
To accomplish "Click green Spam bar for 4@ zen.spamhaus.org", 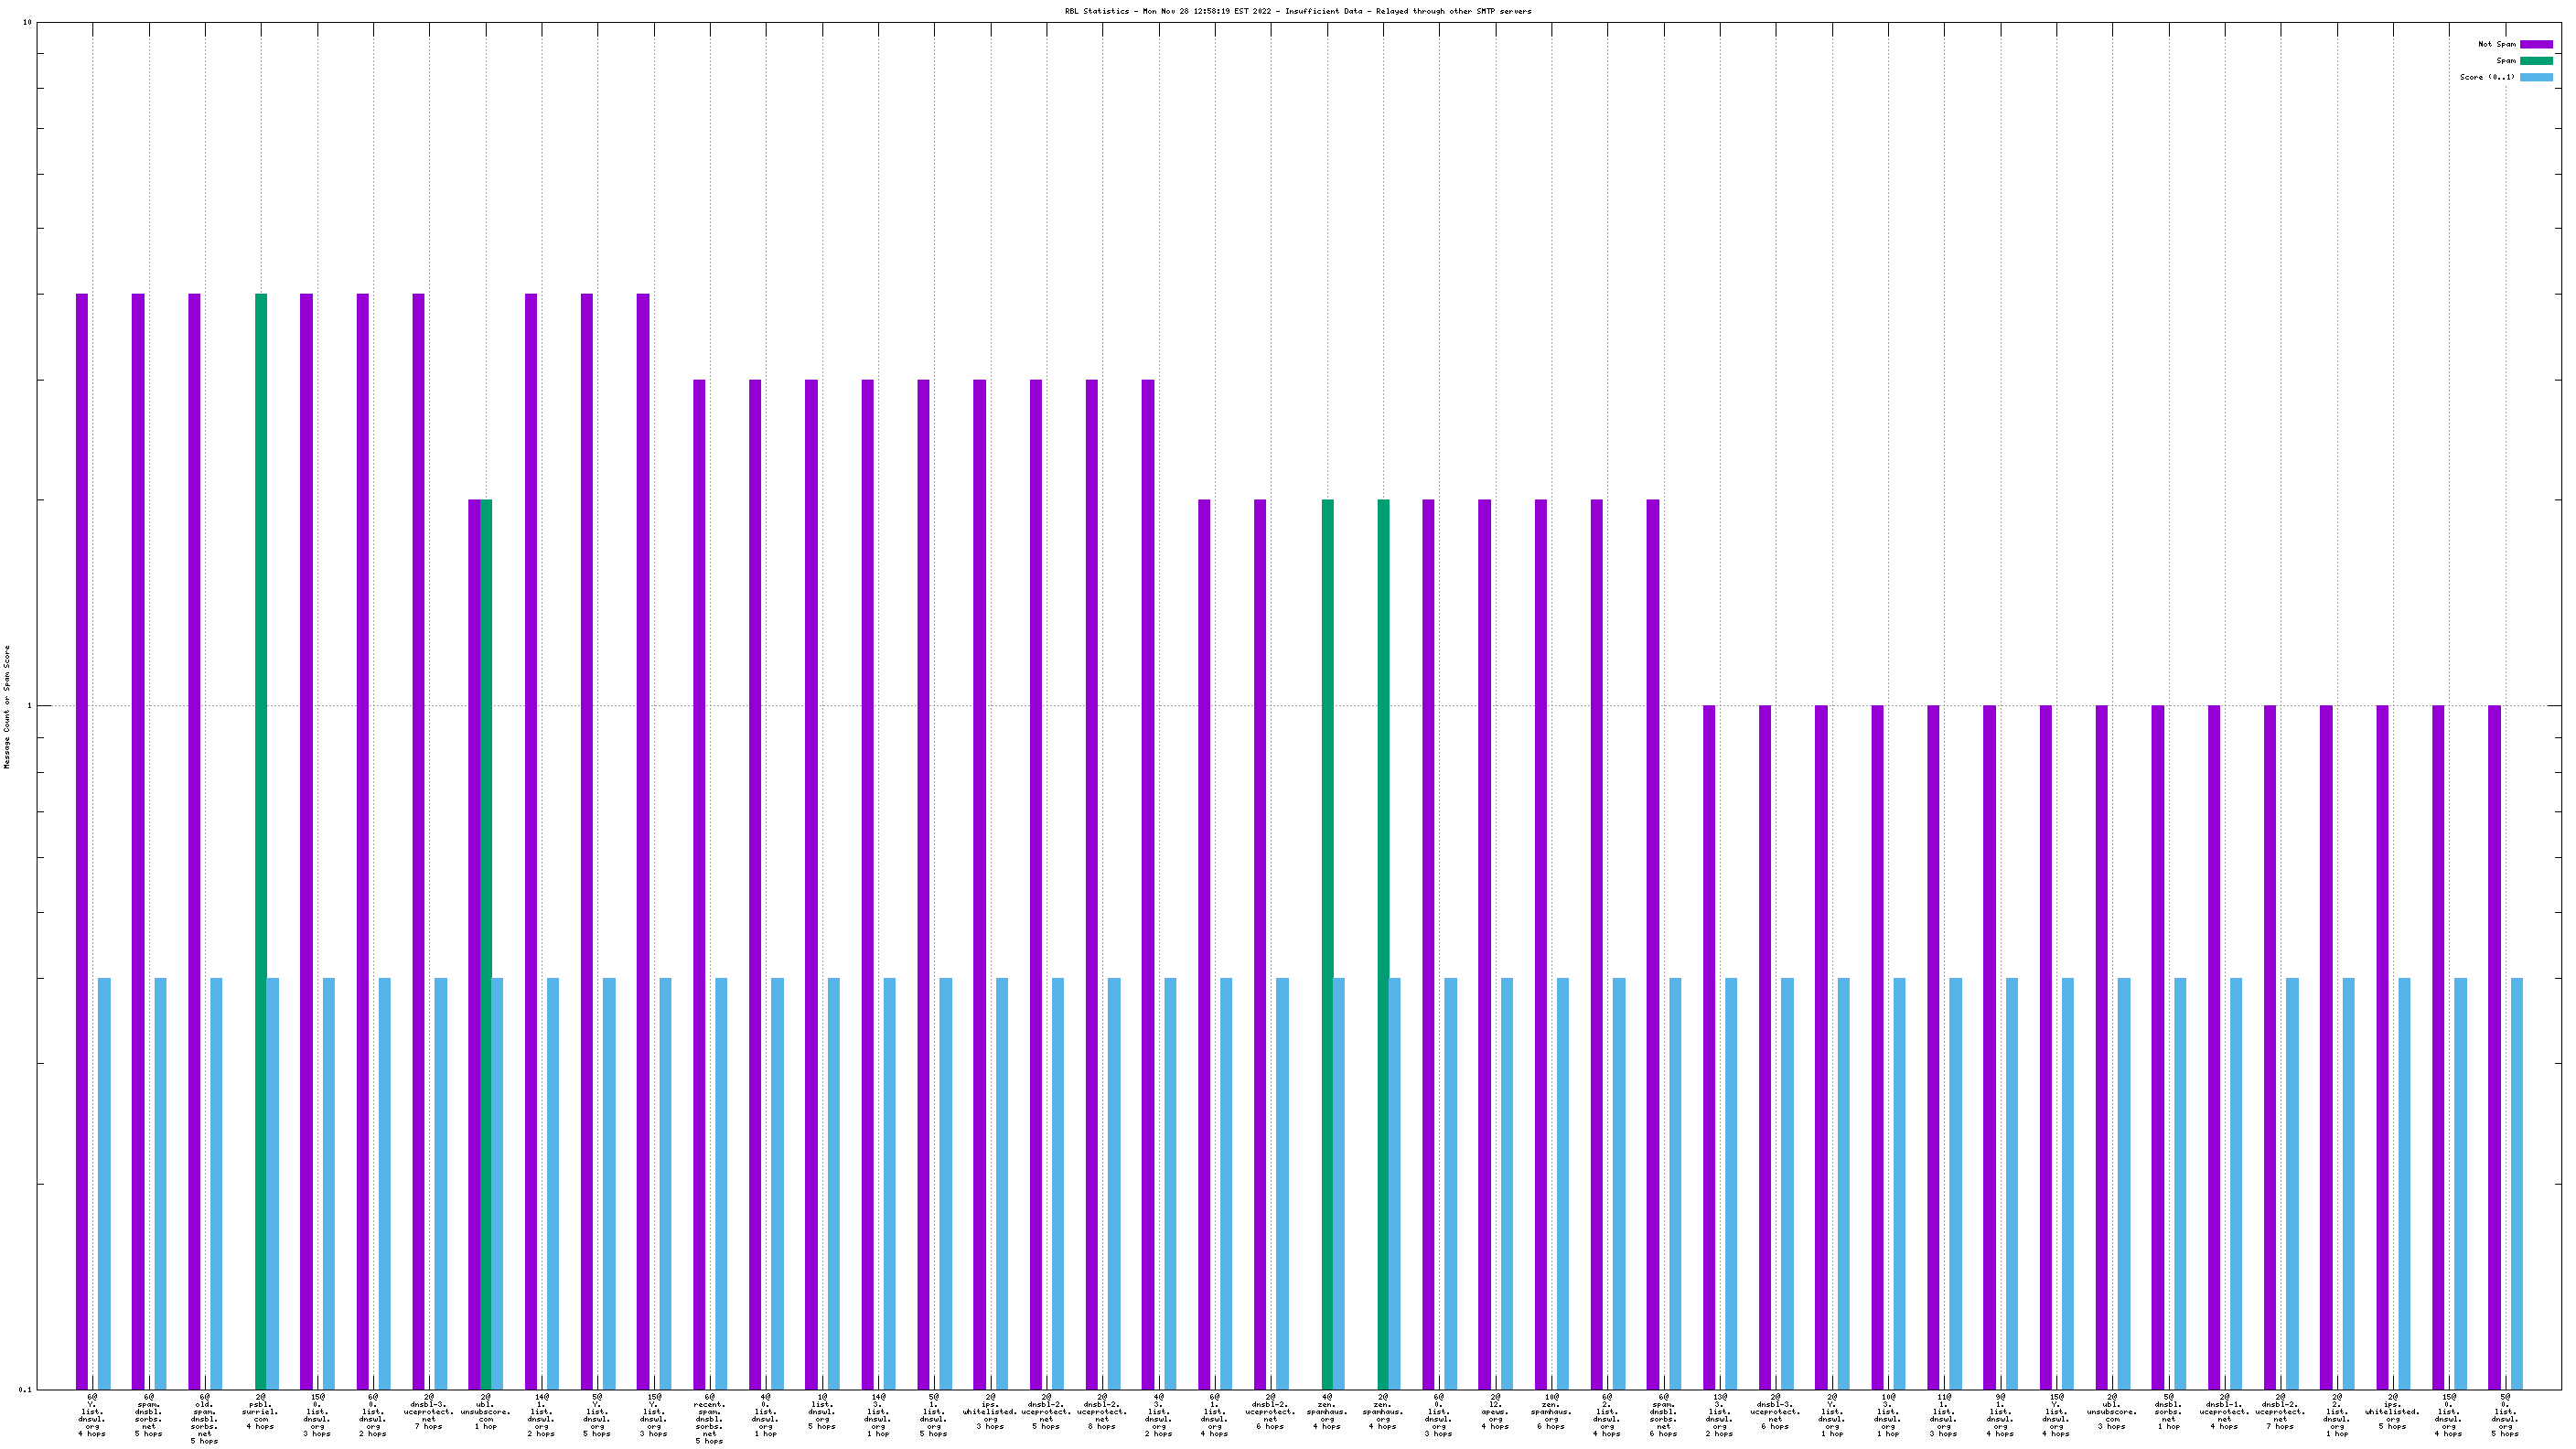I will pos(1328,944).
